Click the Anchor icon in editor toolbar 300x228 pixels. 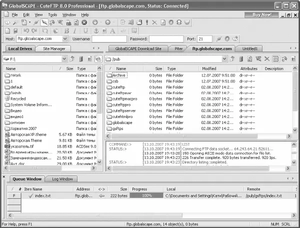tap(96, 31)
